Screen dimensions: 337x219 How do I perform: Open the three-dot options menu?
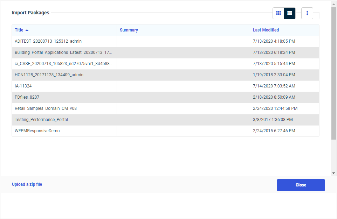click(x=307, y=13)
